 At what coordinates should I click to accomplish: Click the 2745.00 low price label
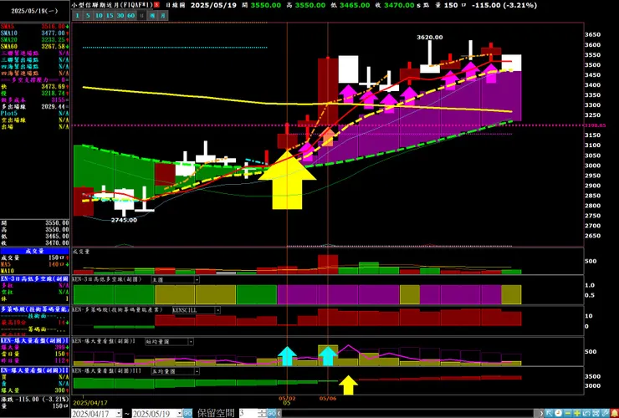[x=124, y=220]
